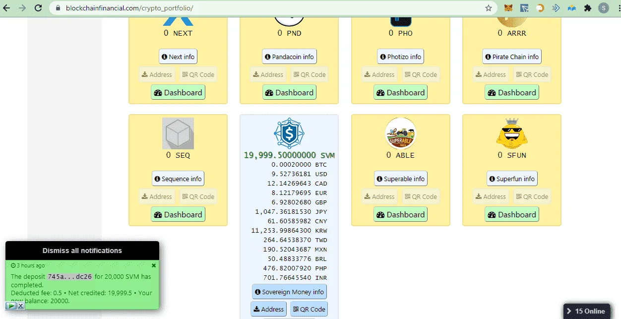Image resolution: width=621 pixels, height=319 pixels.
Task: Open Sequence info button
Action: point(178,179)
